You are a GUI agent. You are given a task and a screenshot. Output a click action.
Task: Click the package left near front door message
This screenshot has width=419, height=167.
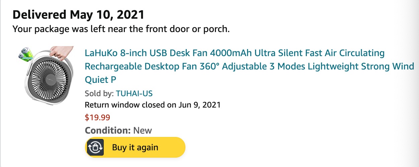(121, 29)
